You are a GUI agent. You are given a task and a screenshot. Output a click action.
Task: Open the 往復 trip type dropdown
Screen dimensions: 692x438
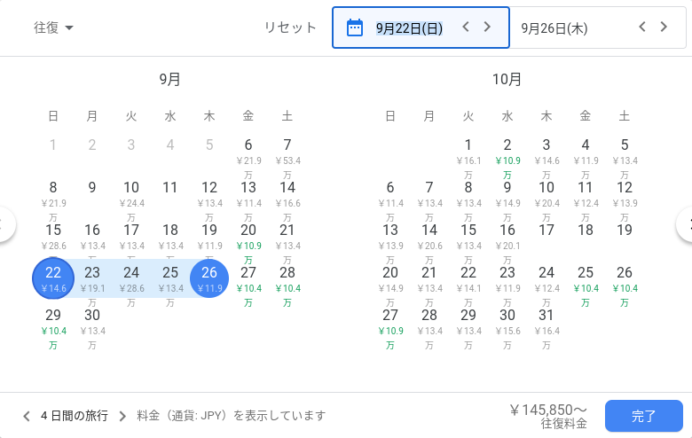pos(53,27)
